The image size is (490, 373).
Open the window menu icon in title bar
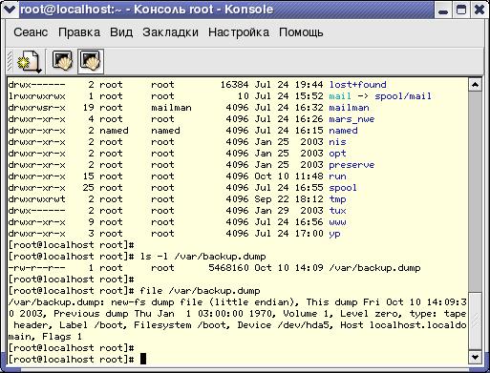click(x=10, y=10)
